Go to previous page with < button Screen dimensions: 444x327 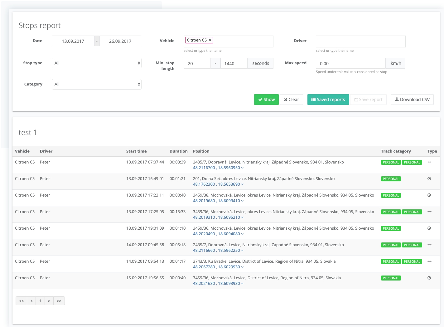(31, 301)
